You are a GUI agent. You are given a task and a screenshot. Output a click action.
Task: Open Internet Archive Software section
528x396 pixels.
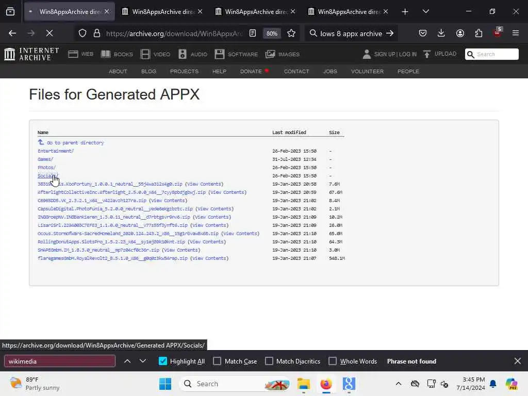(x=236, y=54)
